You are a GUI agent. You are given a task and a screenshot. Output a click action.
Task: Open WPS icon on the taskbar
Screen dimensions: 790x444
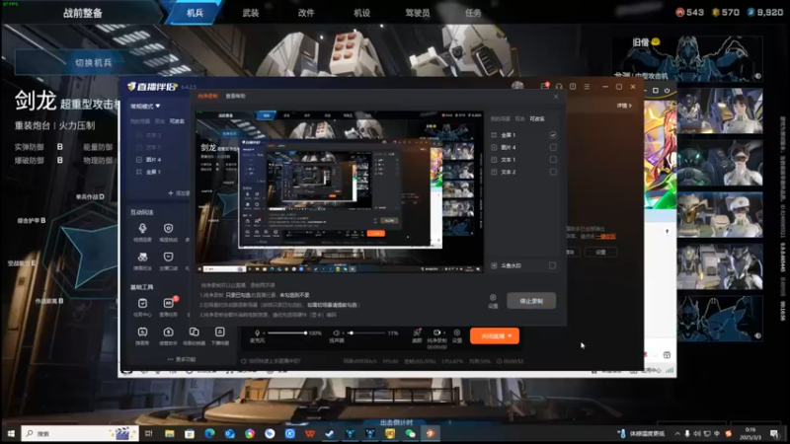tap(310, 433)
